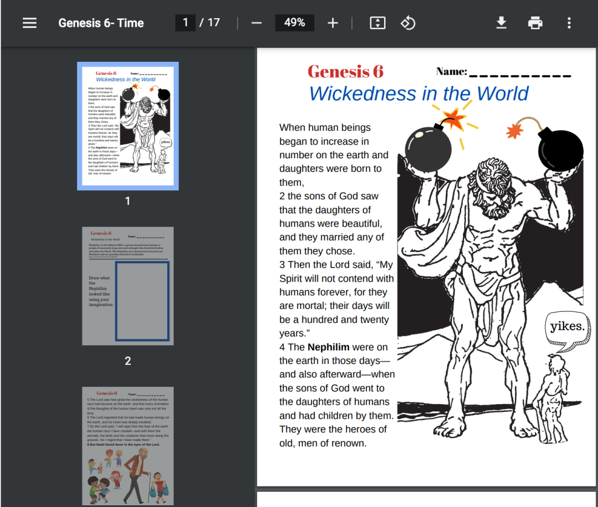598x507 pixels.
Task: Click the 49% zoom level field
Action: [295, 23]
